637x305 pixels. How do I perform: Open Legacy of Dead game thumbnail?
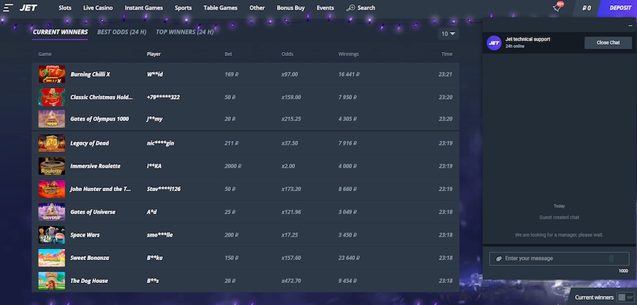(x=51, y=143)
